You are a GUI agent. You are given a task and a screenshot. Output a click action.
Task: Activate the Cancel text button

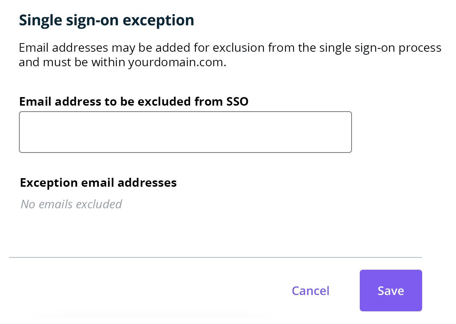pyautogui.click(x=310, y=291)
